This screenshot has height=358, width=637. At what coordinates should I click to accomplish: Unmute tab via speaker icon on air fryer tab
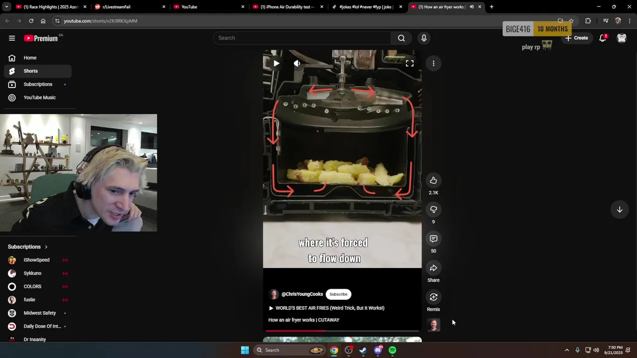pos(472,7)
